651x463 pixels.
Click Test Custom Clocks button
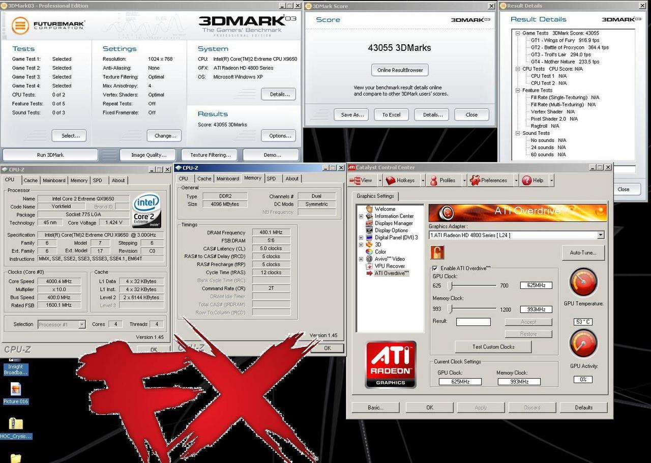[493, 346]
